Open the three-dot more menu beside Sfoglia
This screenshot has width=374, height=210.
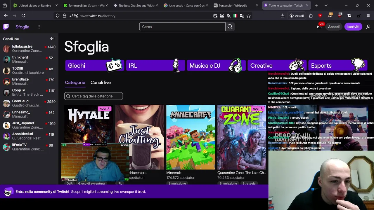pyautogui.click(x=39, y=27)
